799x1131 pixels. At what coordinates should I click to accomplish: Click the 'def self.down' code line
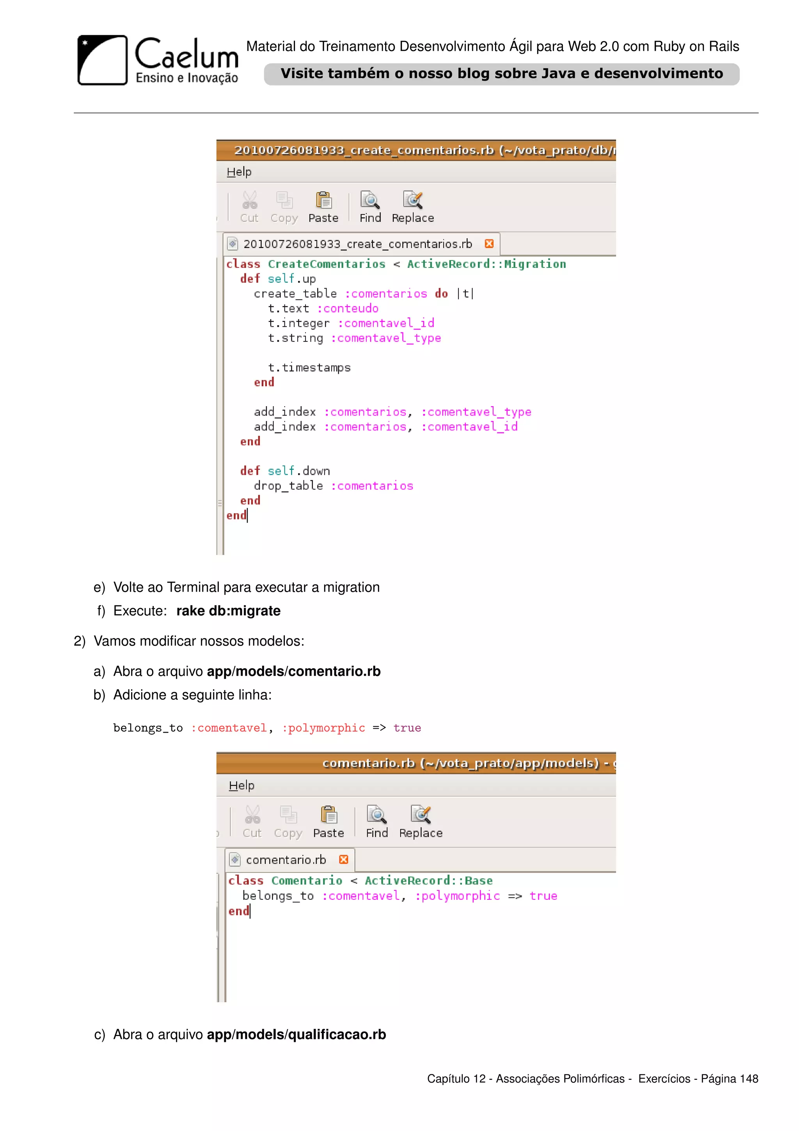click(x=285, y=471)
